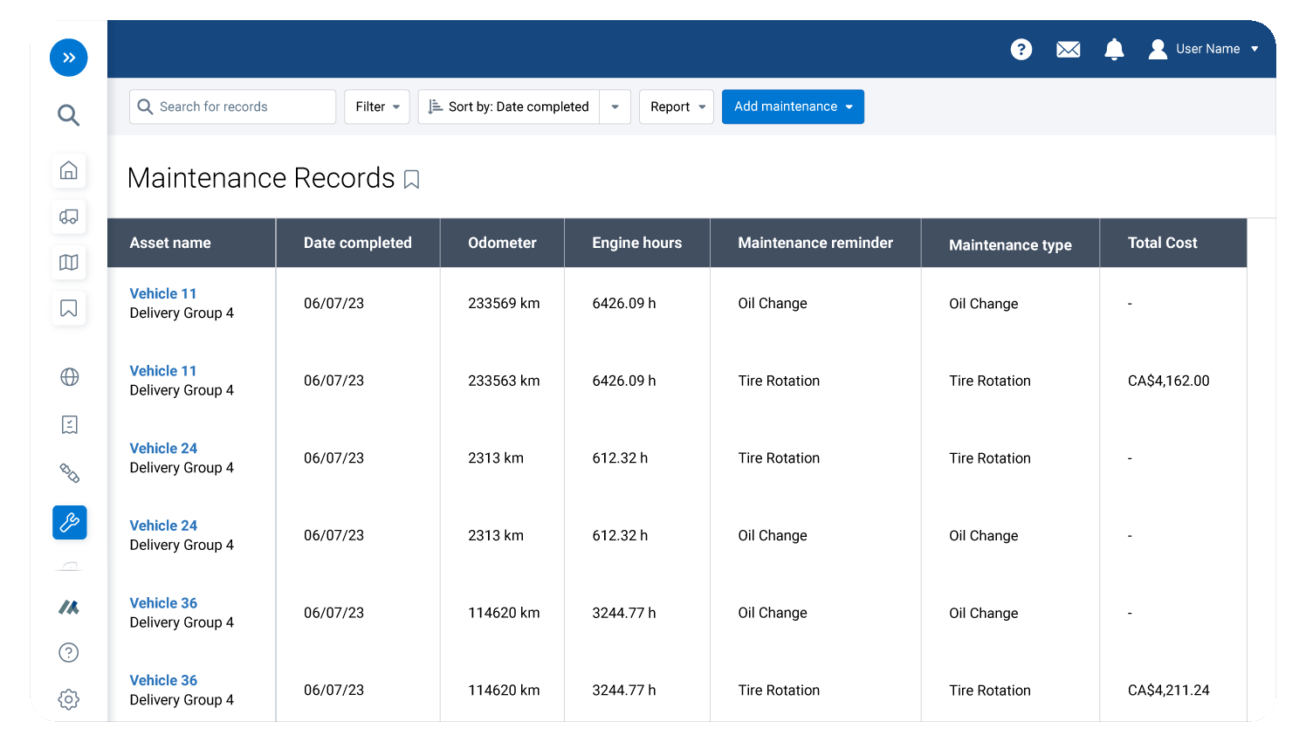View notifications via the bell icon
The height and width of the screenshot is (756, 1306).
1114,49
